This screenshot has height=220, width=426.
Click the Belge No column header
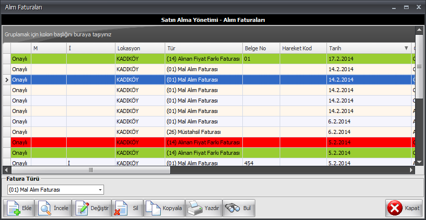261,48
